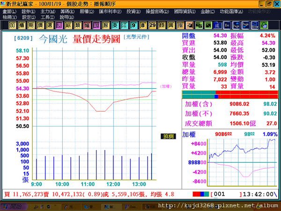Click the 類 category toolbar icon

tap(78, 25)
